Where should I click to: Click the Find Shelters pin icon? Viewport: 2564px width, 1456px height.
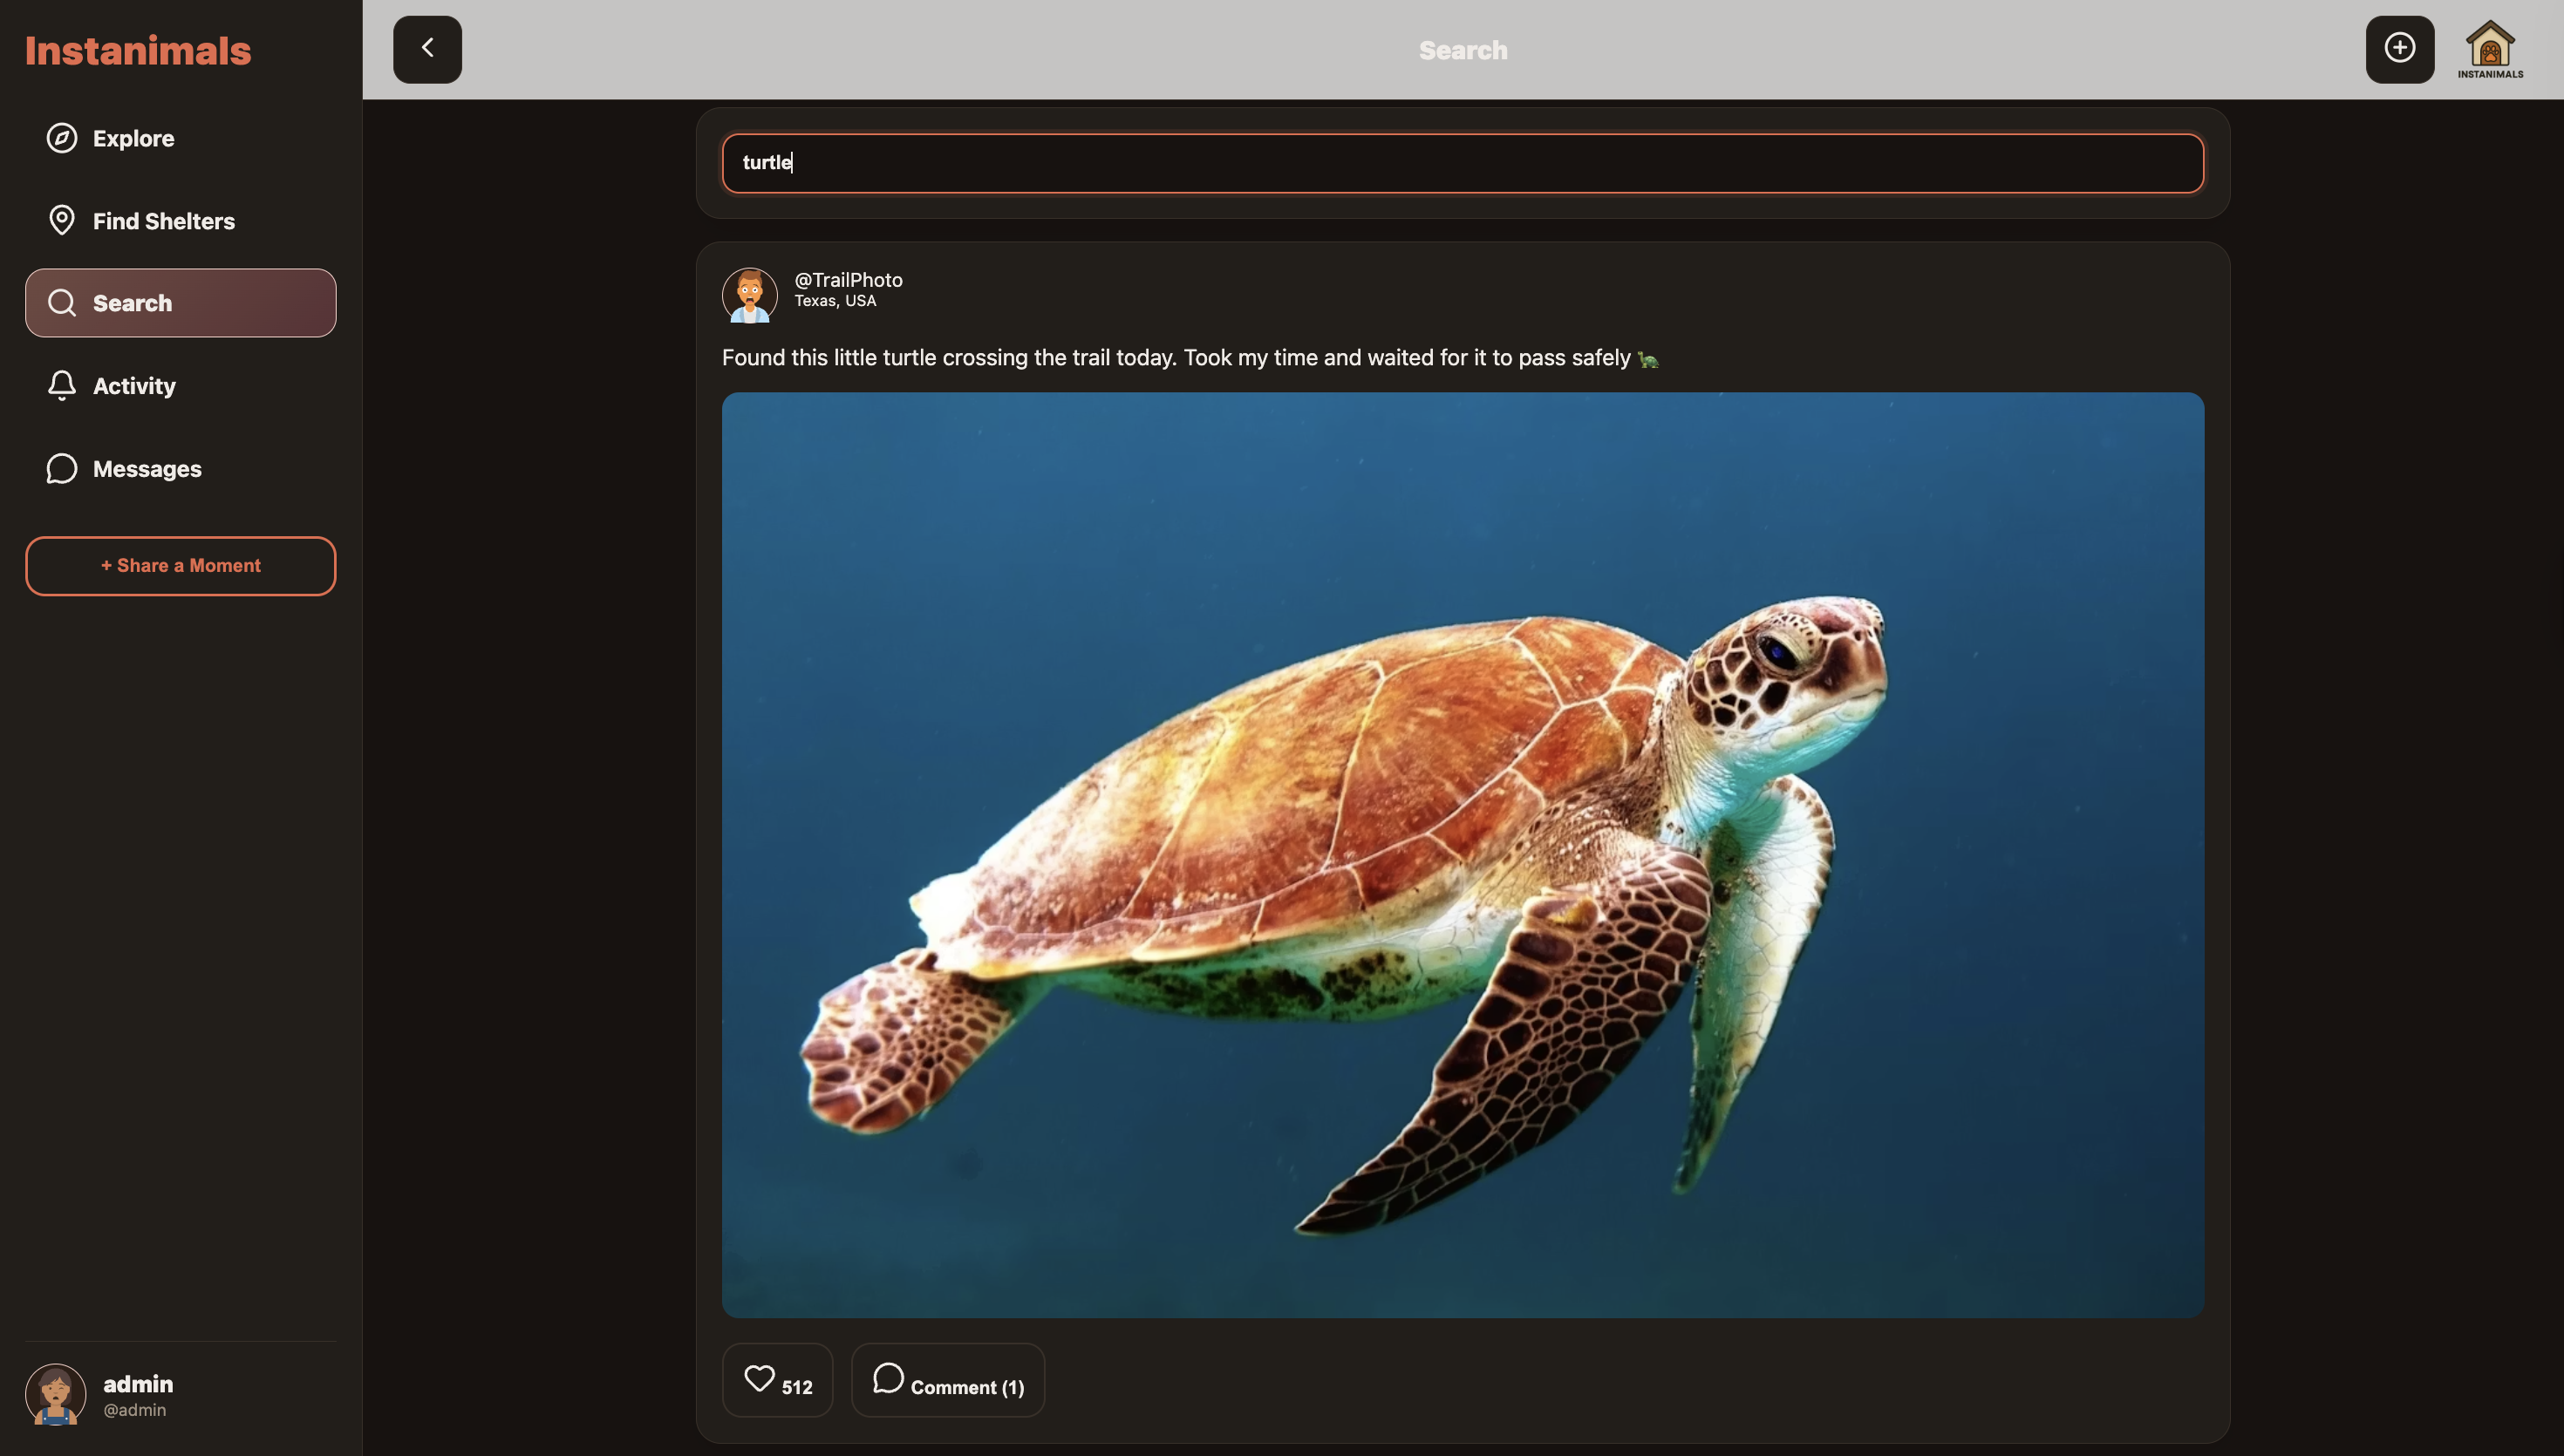click(62, 220)
